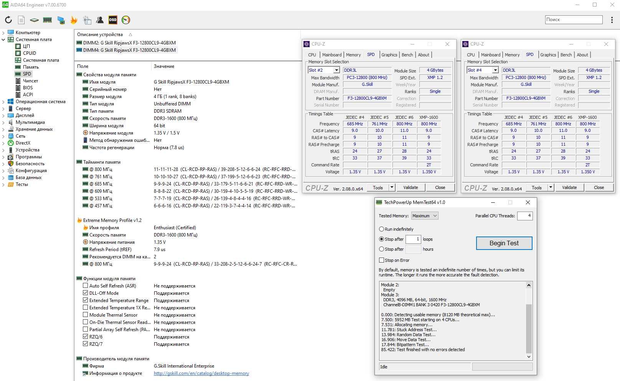Screen dimensions: 620x381
Task: Switch to CPU tab in right CPU-Z
Action: pos(471,55)
